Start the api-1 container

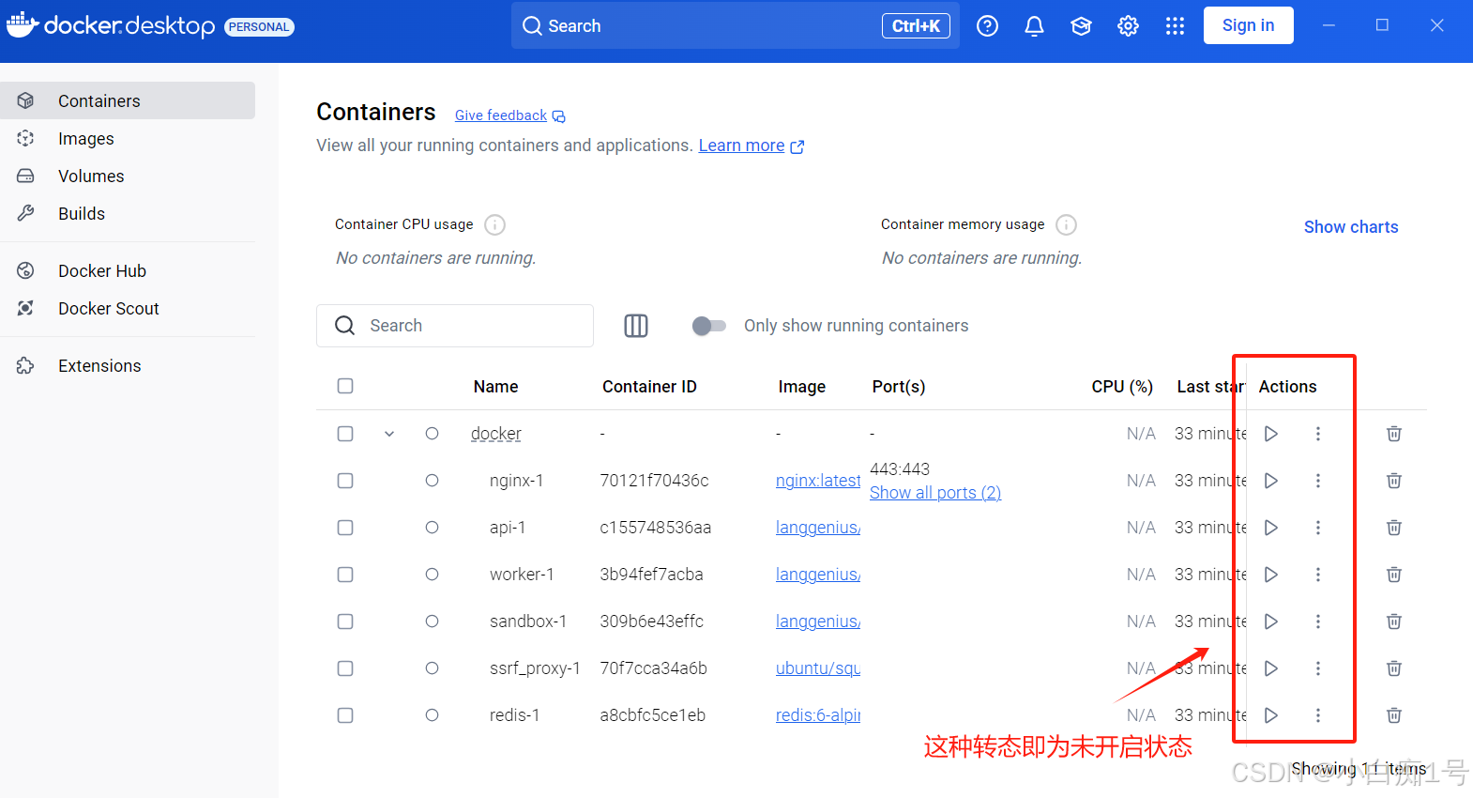click(x=1271, y=528)
